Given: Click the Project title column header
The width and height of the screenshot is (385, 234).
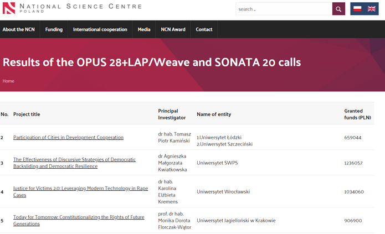Looking at the screenshot, I should point(27,115).
